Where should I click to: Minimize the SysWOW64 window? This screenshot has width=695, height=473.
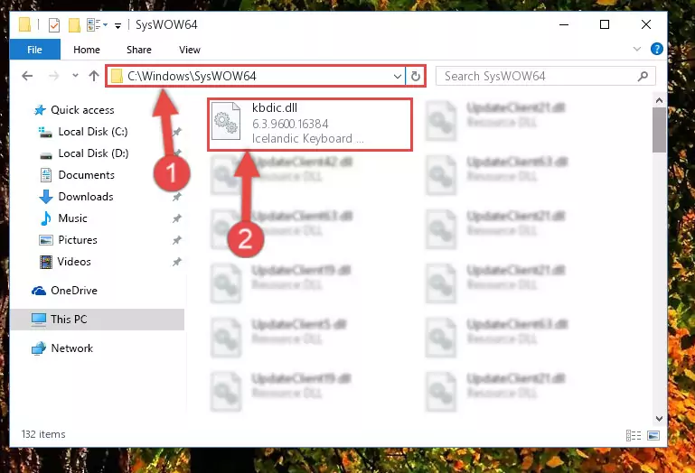coord(564,24)
